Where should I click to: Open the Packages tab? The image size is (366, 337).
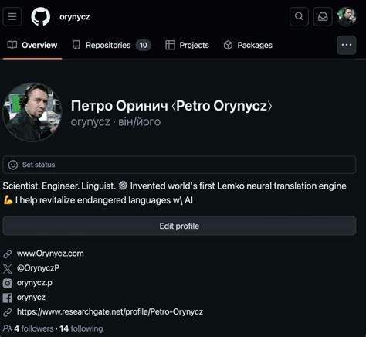(248, 45)
